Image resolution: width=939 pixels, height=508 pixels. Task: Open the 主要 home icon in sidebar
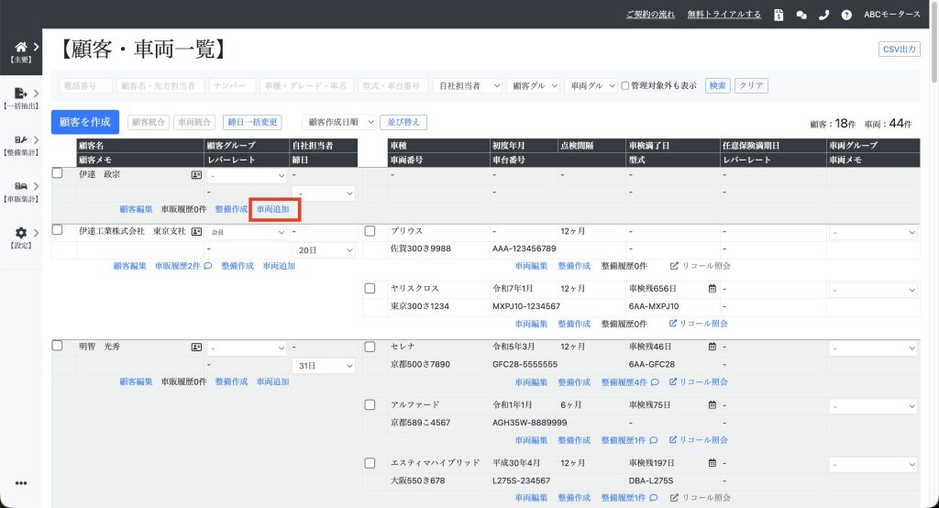click(x=21, y=48)
